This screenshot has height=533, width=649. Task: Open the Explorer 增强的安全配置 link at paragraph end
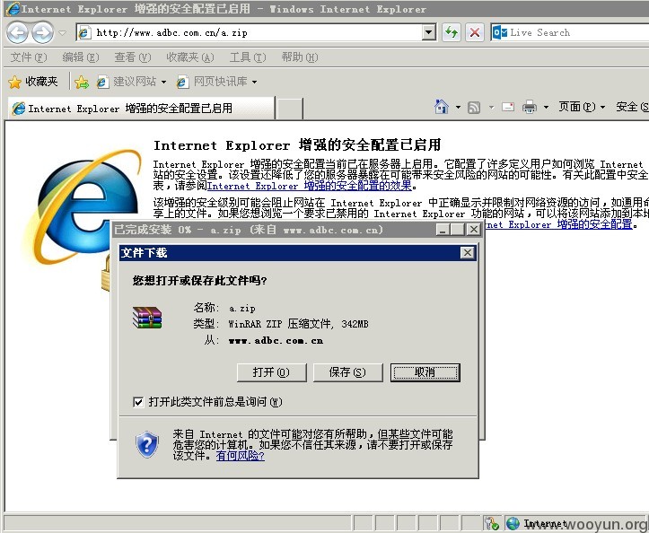click(x=558, y=224)
